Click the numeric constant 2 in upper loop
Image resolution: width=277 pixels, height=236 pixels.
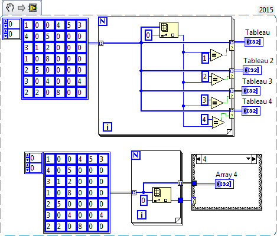pyautogui.click(x=205, y=76)
